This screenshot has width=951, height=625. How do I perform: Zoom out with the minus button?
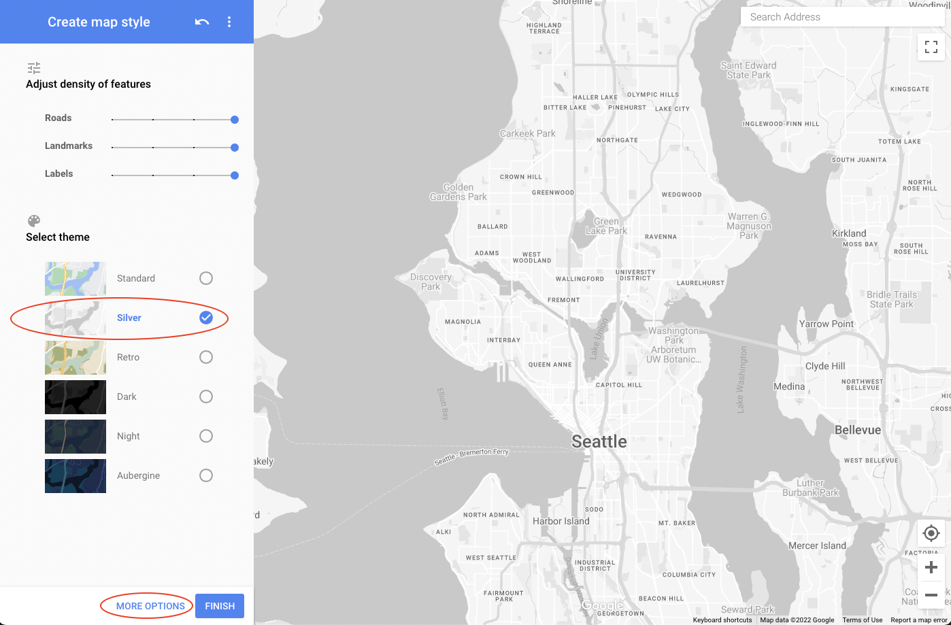931,595
